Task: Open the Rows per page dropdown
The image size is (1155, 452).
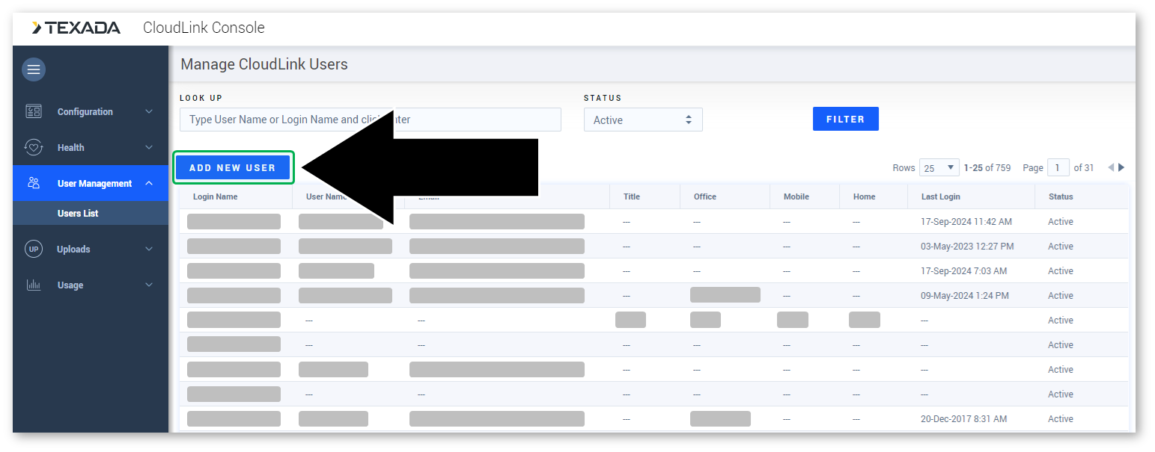Action: tap(939, 167)
